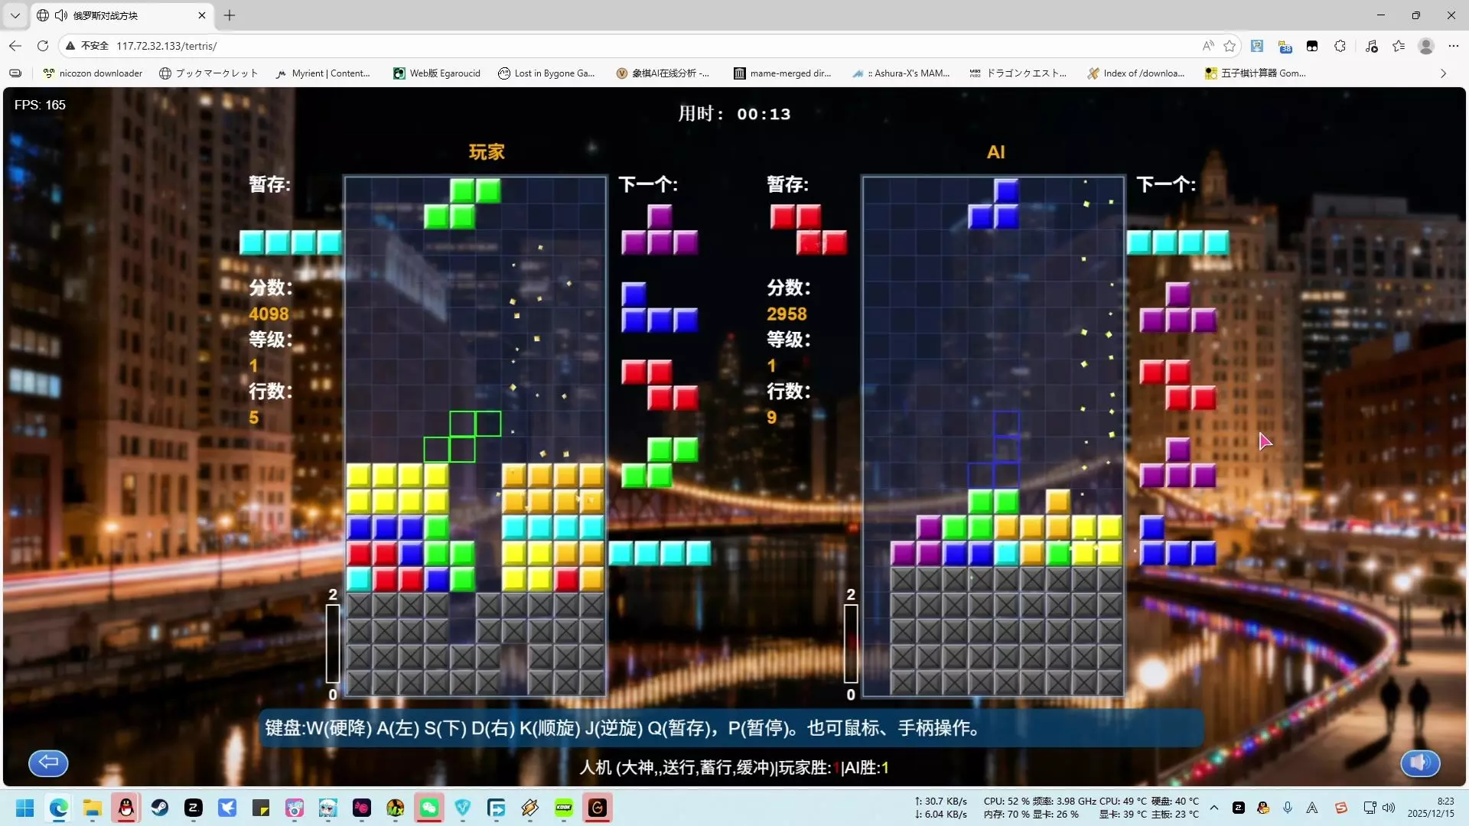The width and height of the screenshot is (1469, 826).
Task: Open browser profile avatar
Action: pyautogui.click(x=1425, y=46)
